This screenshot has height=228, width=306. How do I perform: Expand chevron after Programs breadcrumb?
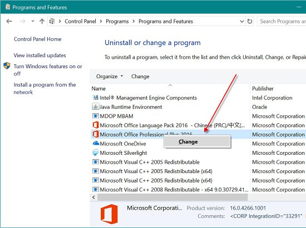pos(134,21)
